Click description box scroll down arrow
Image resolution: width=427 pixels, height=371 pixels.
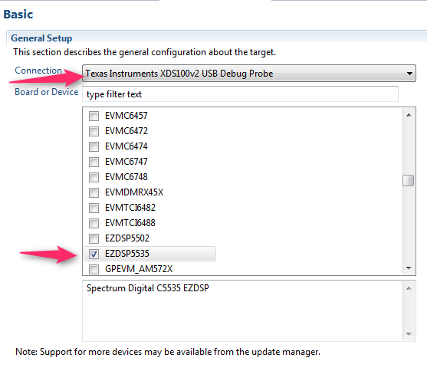(409, 333)
